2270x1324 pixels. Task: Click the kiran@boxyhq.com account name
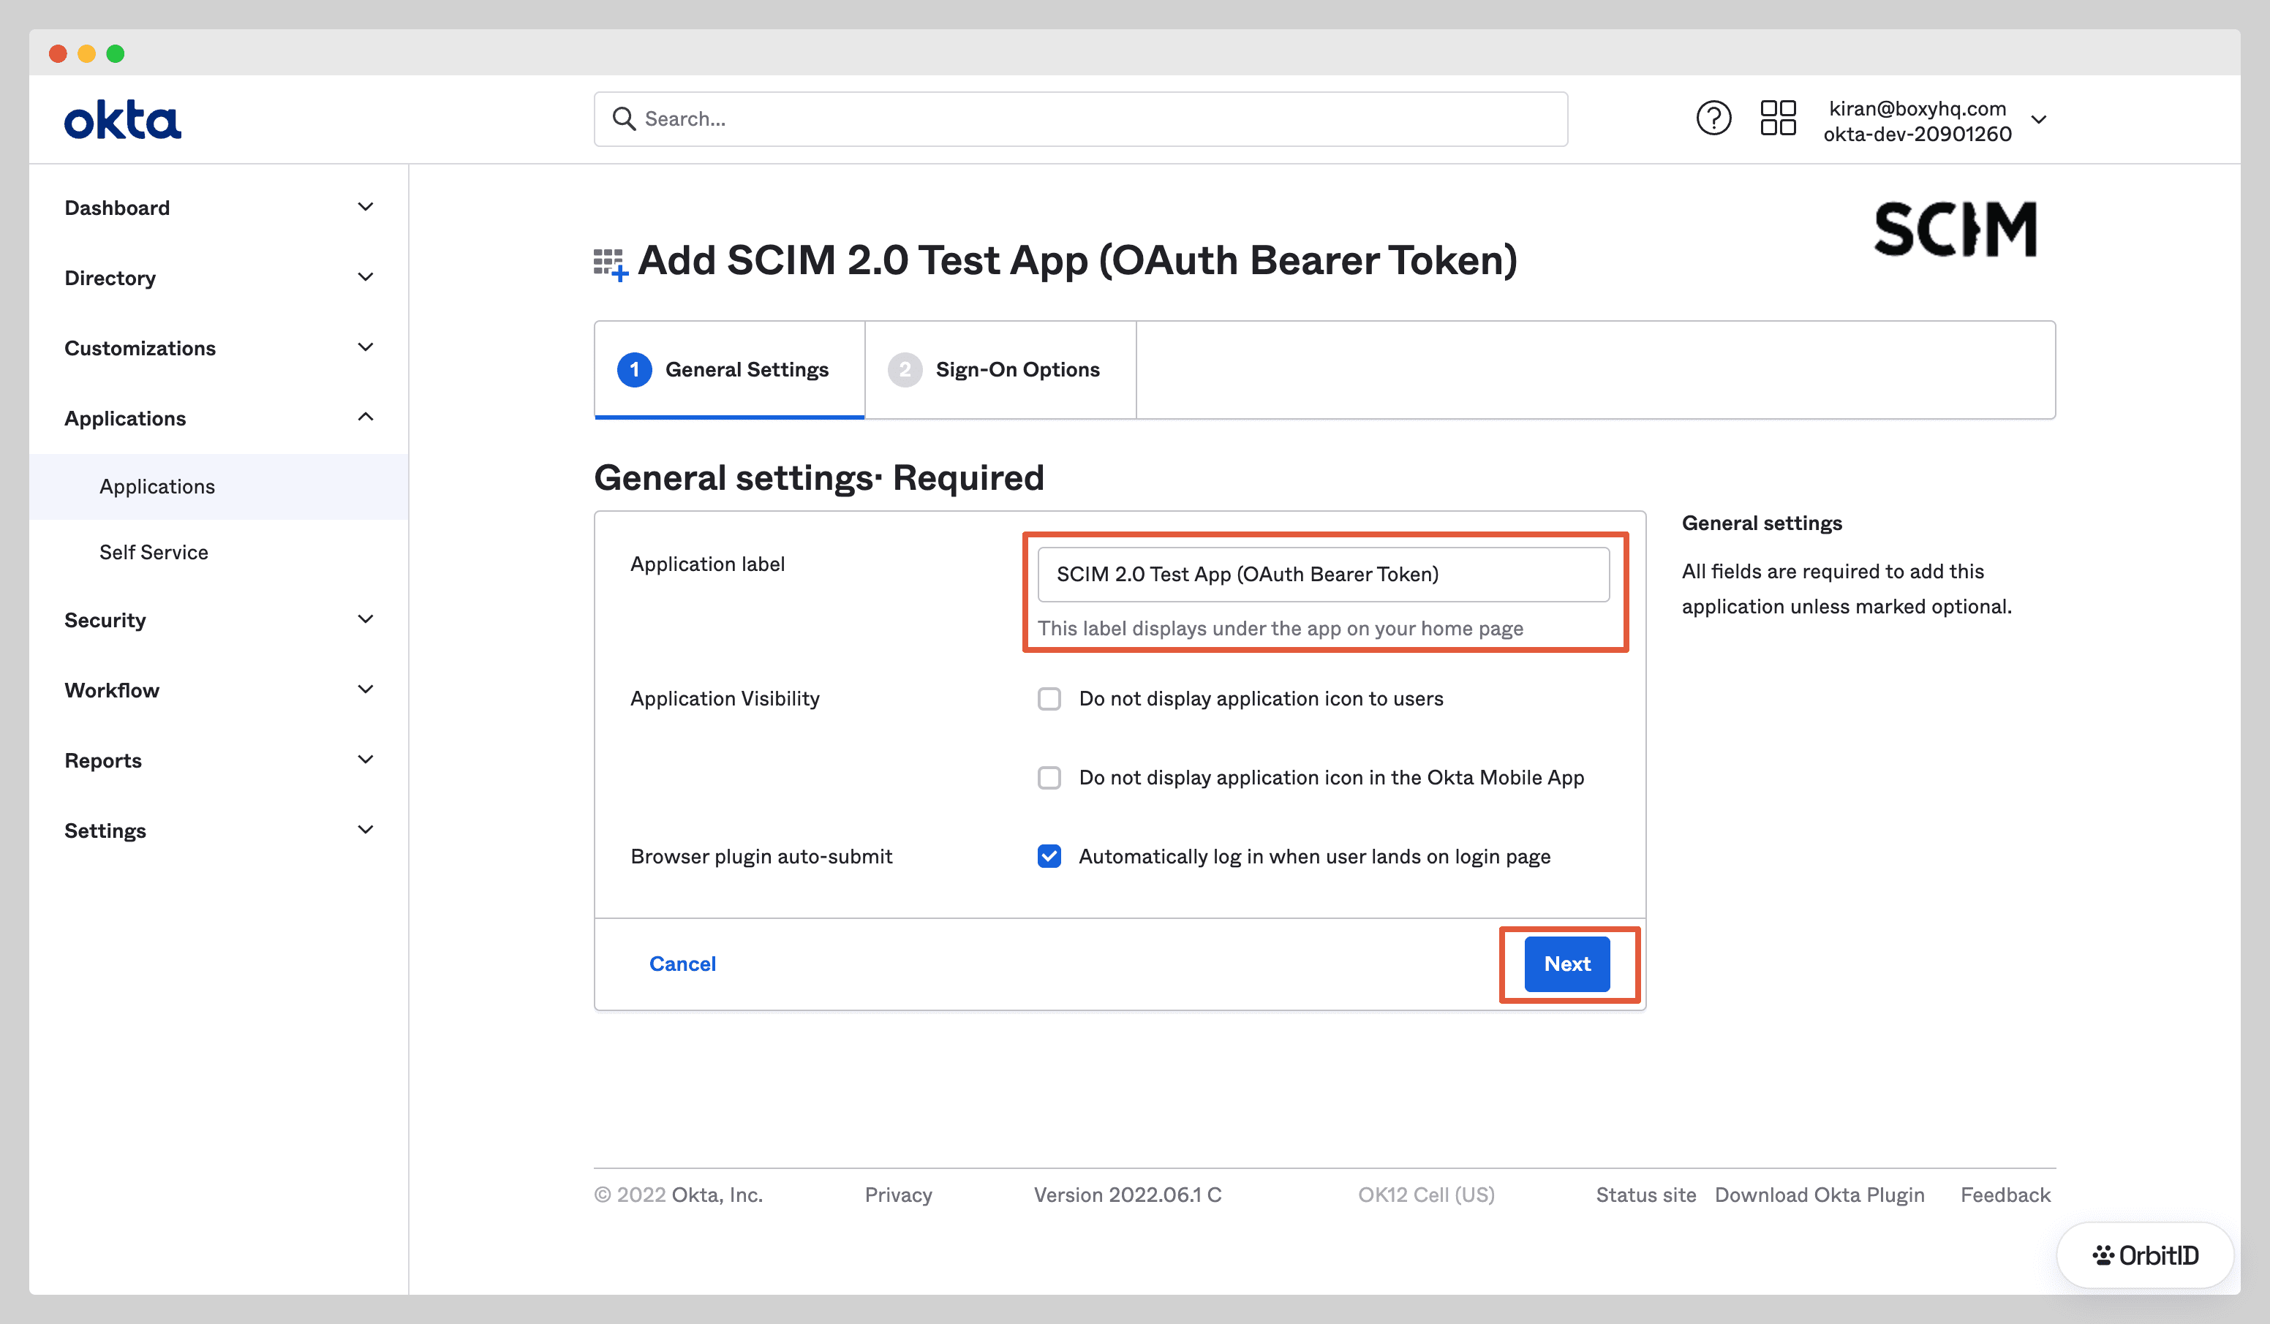[x=1917, y=108]
